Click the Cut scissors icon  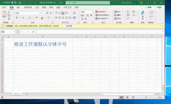click(9, 12)
